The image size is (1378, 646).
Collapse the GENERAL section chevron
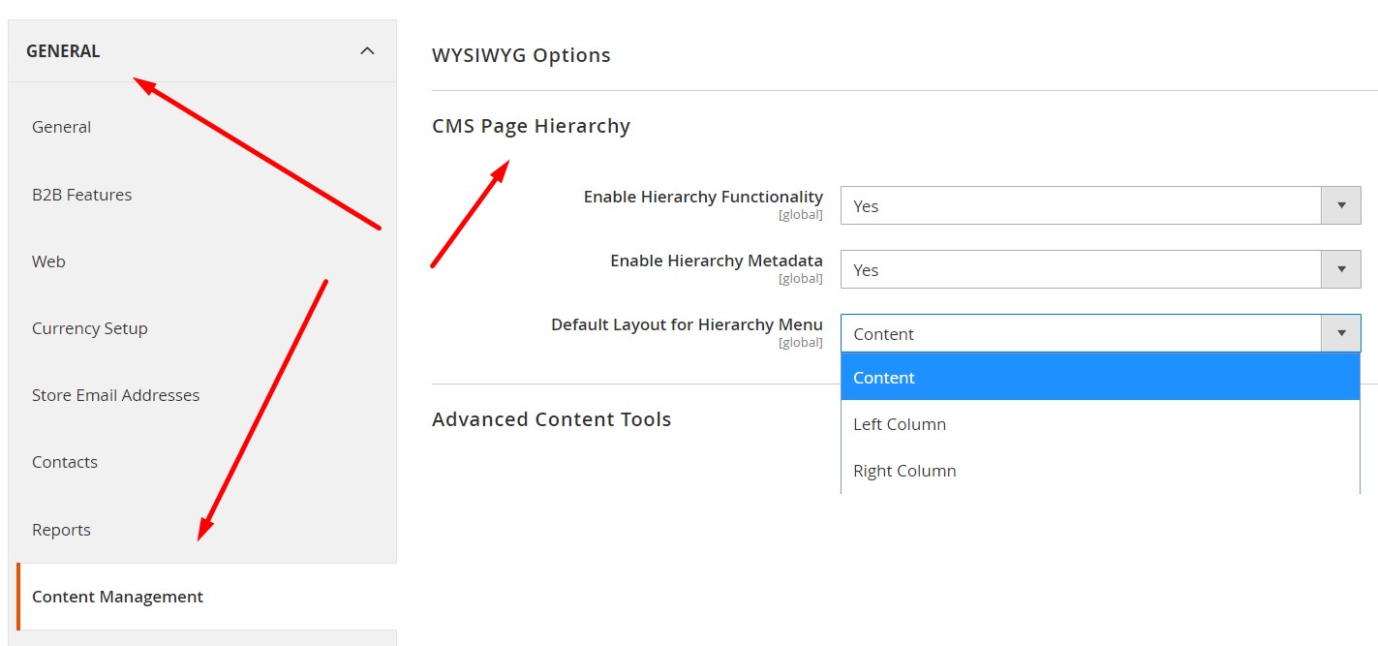tap(367, 51)
